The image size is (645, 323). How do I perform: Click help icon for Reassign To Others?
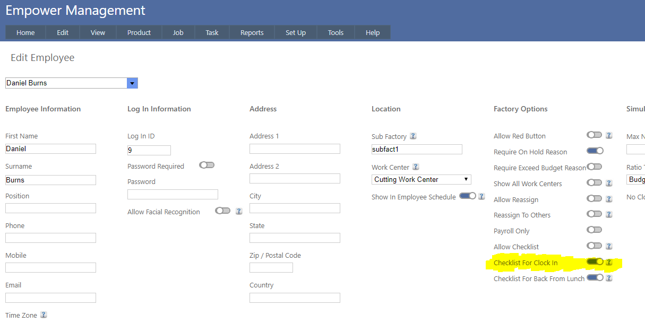point(609,214)
